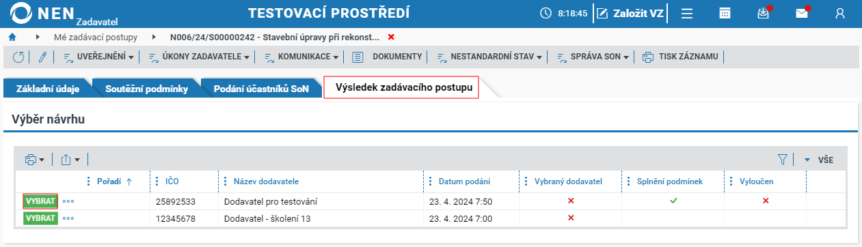Viewport: 862px width, 247px height.
Task: Expand the VŠE filter dropdown
Action: 819,160
